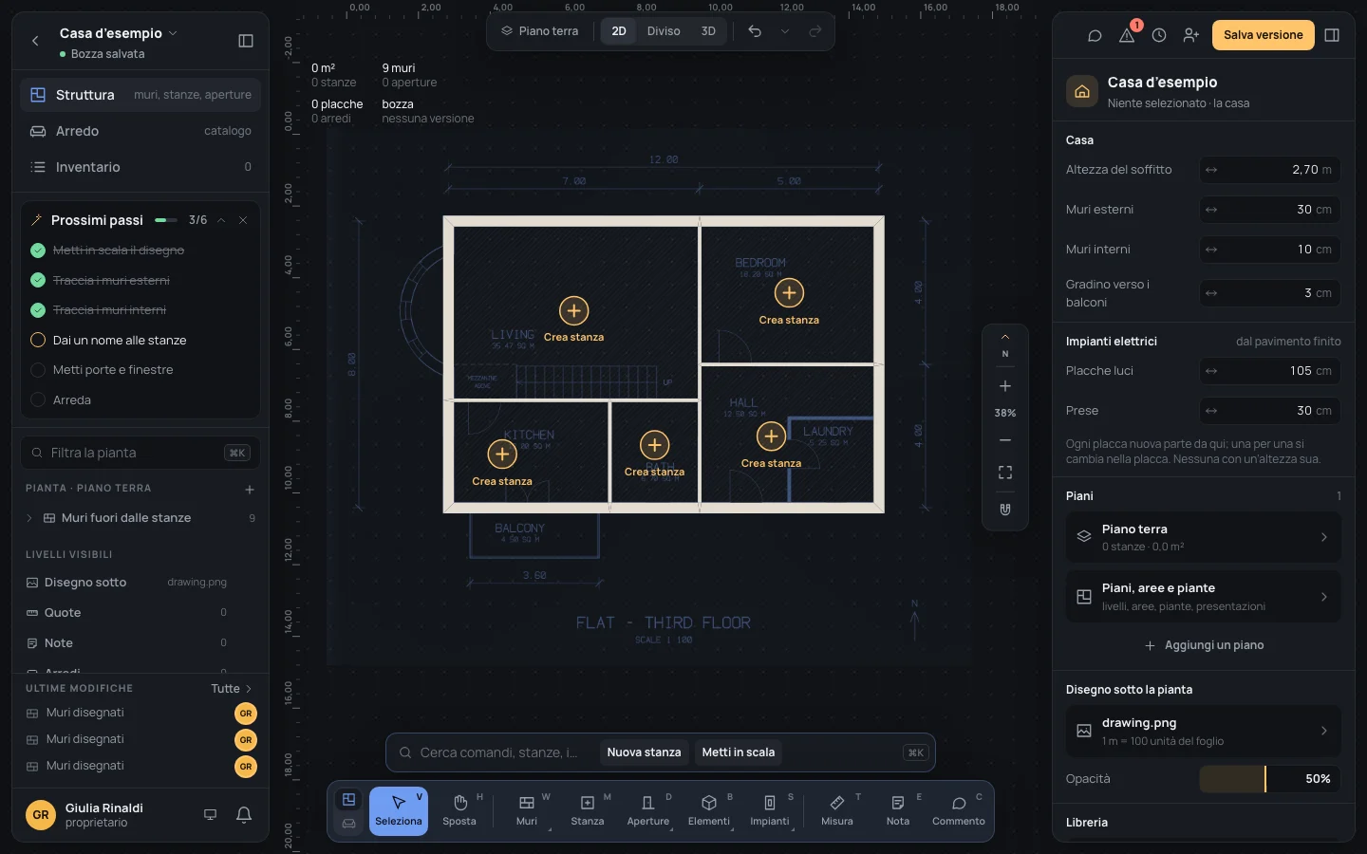1367x854 pixels.
Task: Check 'Dai un nome alle stanze' step
Action: [38, 340]
